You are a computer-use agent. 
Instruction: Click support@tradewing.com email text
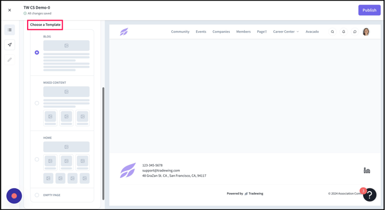(x=161, y=170)
